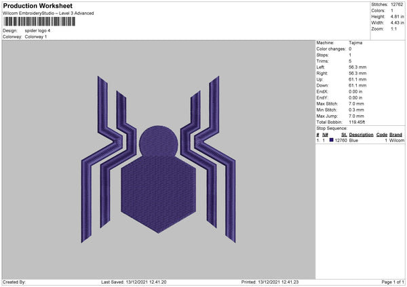Click the Stitches count 12762
This screenshot has height=287, width=407.
pos(398,4)
